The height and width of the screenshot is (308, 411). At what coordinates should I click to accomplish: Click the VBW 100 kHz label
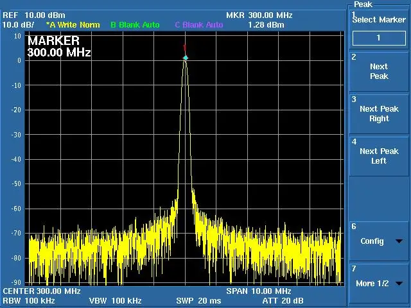coord(116,301)
